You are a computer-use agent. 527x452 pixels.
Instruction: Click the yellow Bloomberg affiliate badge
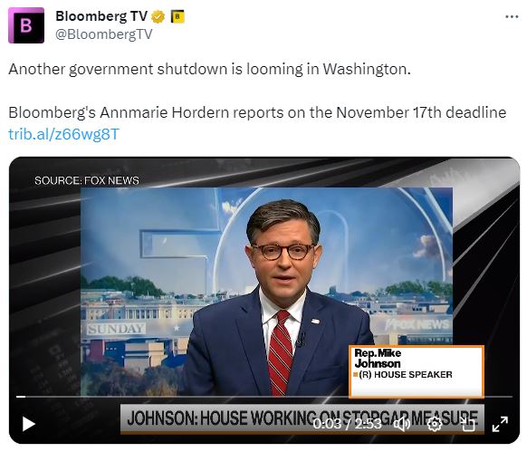click(177, 16)
